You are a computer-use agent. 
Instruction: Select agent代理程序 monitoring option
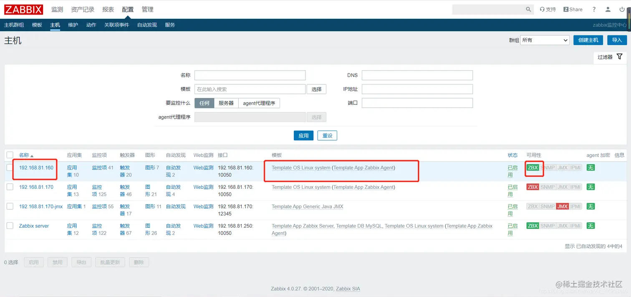click(259, 103)
